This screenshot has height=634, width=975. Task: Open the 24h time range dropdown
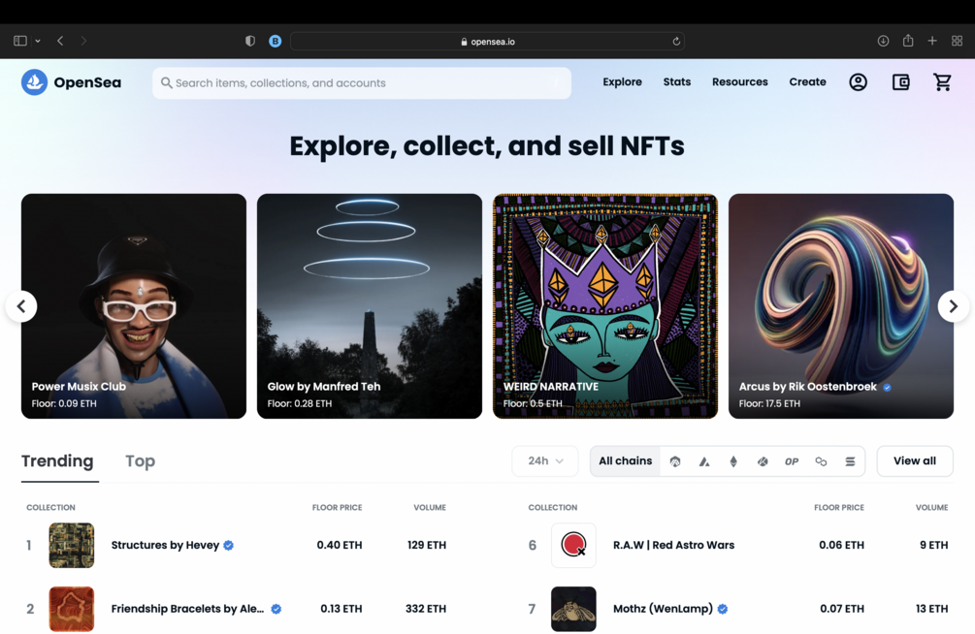545,461
